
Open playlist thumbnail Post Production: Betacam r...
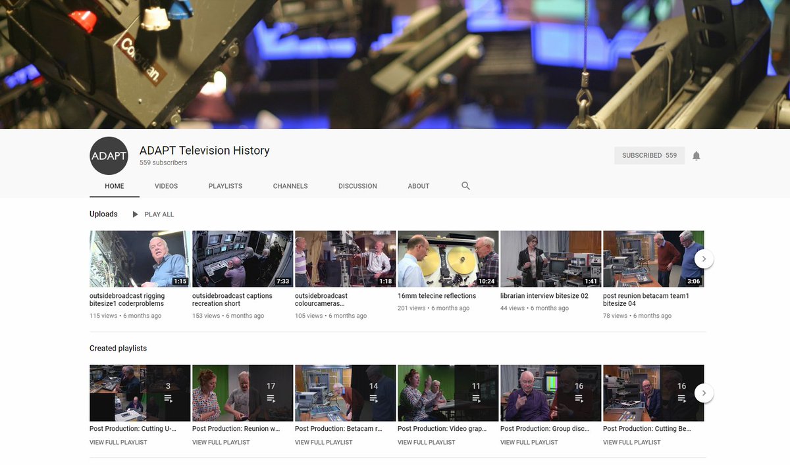(x=346, y=393)
